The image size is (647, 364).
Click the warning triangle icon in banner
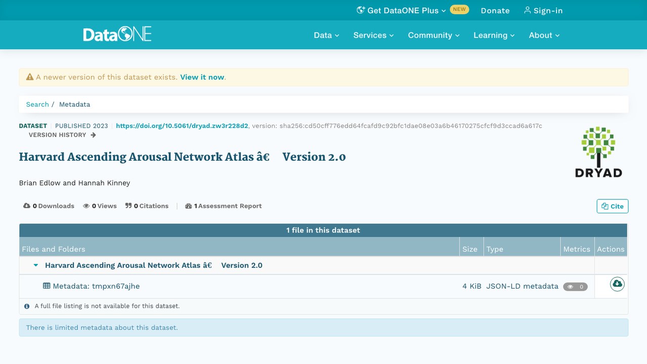(30, 77)
